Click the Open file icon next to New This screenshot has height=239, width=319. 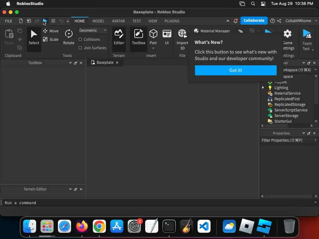[x=29, y=21]
